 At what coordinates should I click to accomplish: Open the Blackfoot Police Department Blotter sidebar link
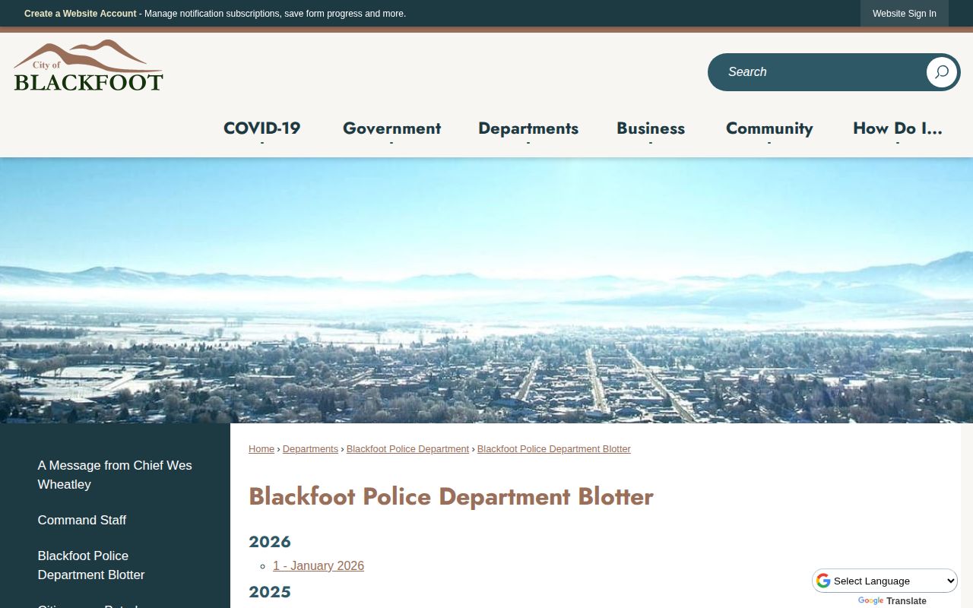[x=91, y=565]
